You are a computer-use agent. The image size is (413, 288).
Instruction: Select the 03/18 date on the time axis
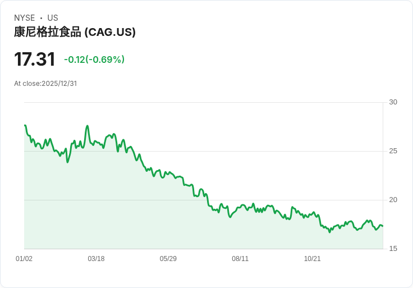coord(96,259)
